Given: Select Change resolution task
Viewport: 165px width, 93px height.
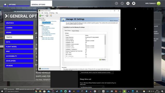Looking at the screenshot, I should click(46, 27).
